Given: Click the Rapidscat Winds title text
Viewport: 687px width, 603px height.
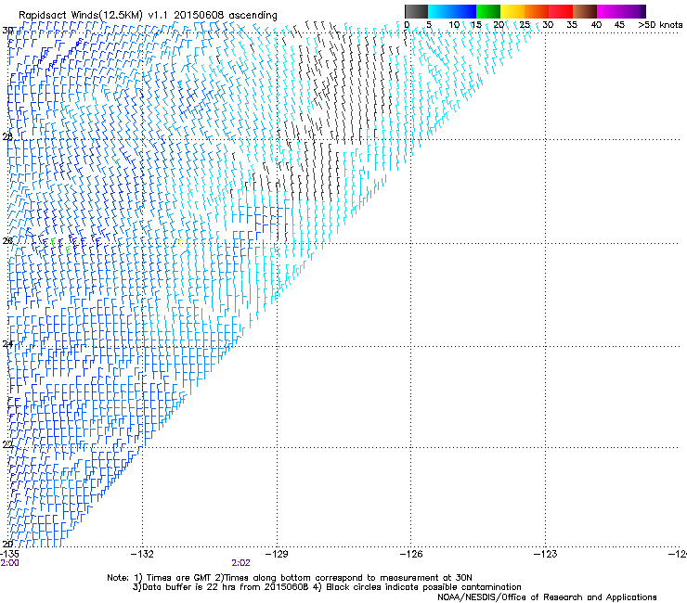Looking at the screenshot, I should point(148,16).
